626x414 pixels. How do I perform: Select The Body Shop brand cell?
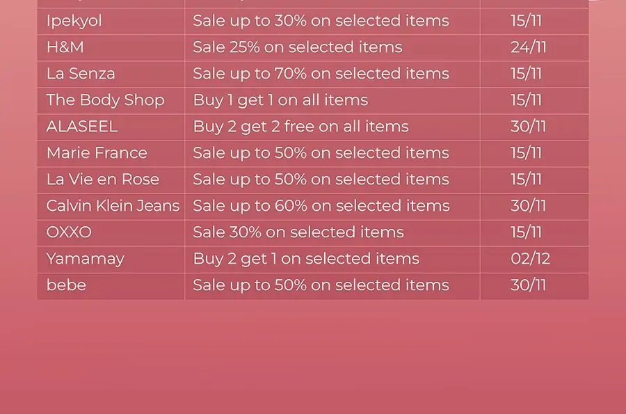(105, 100)
